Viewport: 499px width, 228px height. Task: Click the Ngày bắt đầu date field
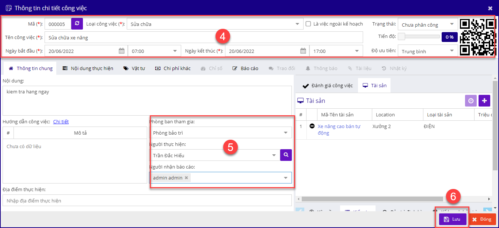pos(86,51)
